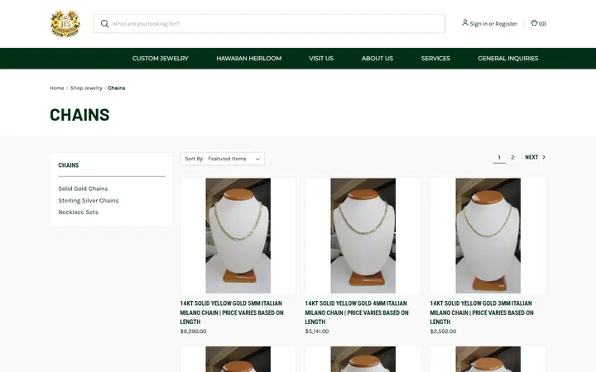Open the Sort By Featured Items dropdown
Screen dimensions: 596x372
tap(223, 159)
